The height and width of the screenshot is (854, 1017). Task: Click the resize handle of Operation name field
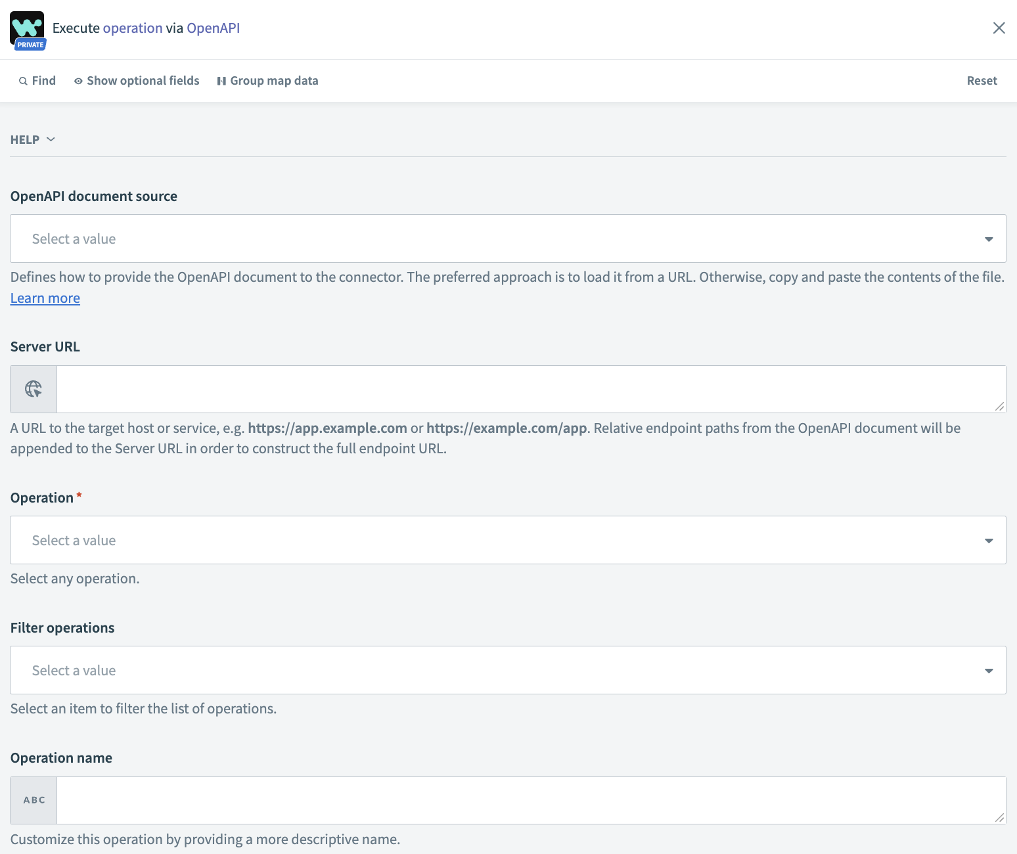pos(999,818)
